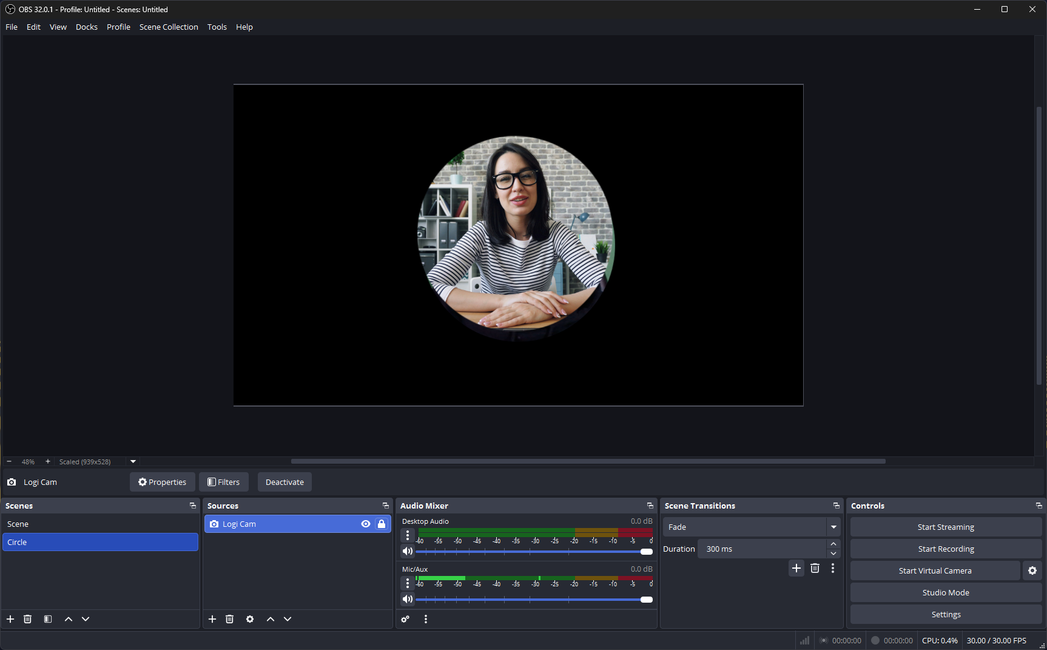The width and height of the screenshot is (1047, 650).
Task: Open virtual camera settings gear
Action: pos(1032,570)
